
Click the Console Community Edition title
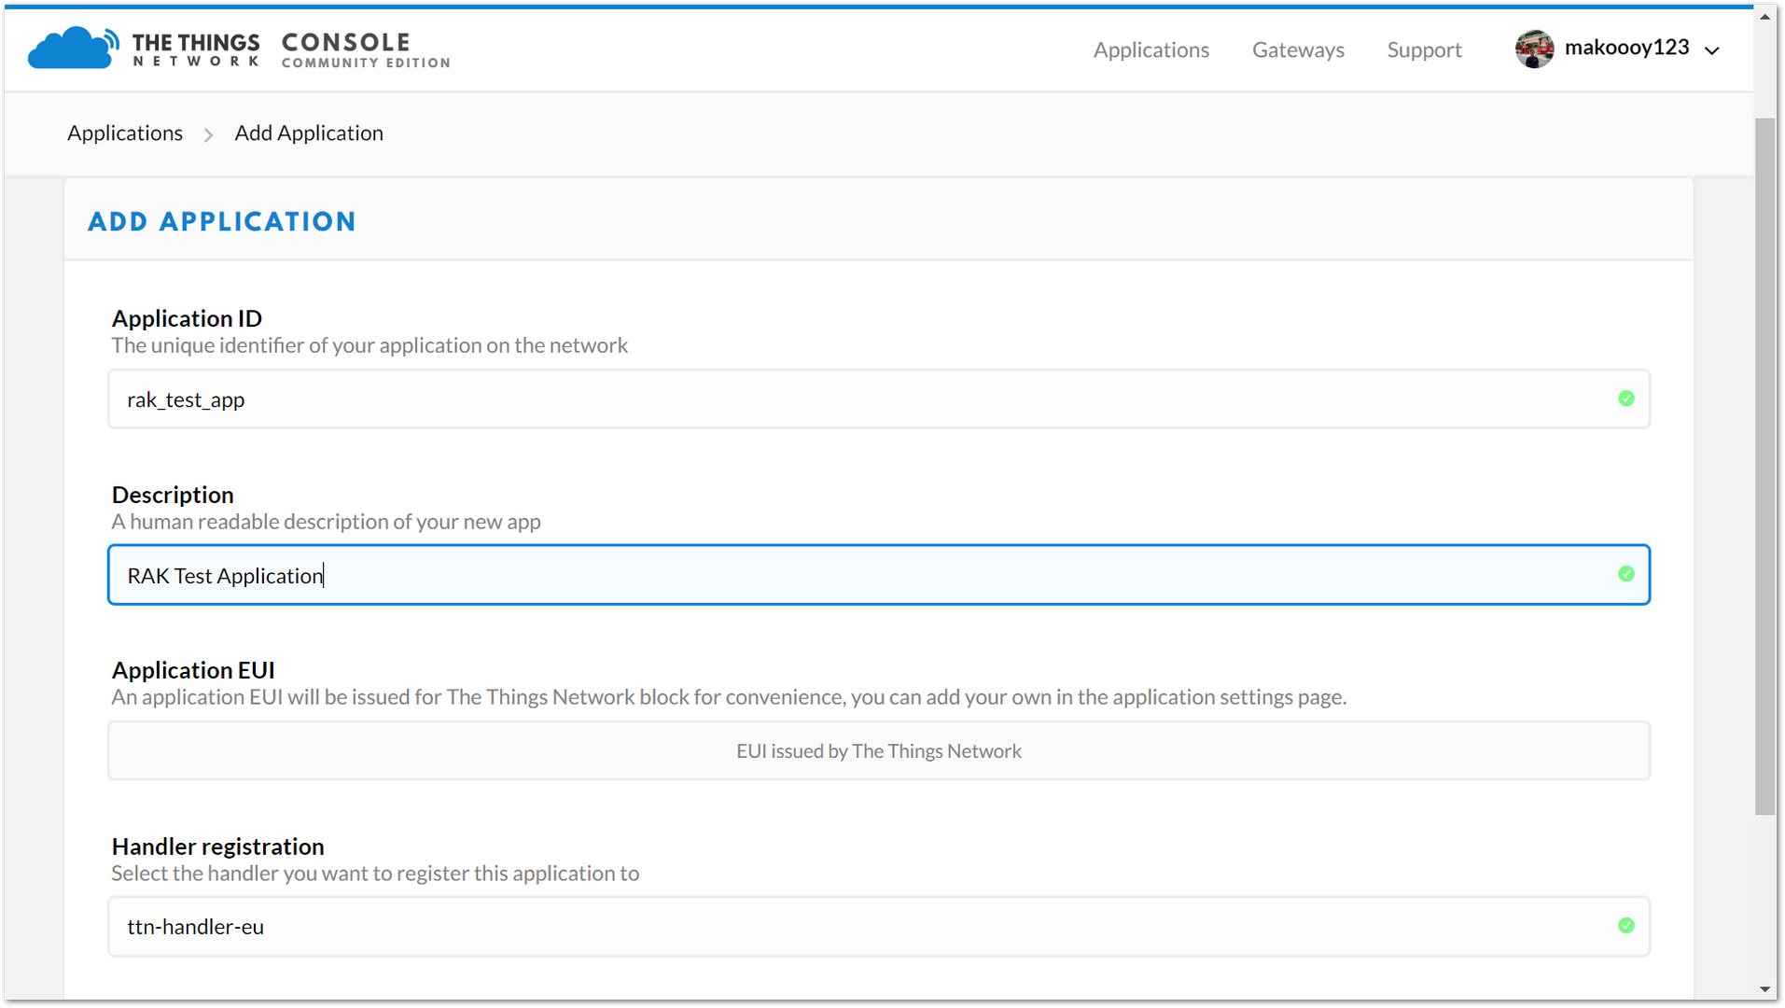366,49
